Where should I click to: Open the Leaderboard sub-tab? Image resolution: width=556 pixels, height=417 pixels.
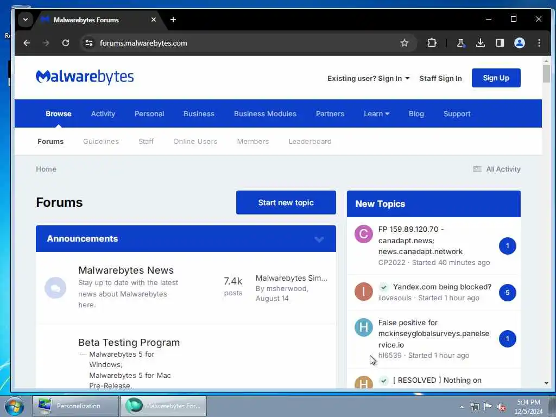pos(310,141)
